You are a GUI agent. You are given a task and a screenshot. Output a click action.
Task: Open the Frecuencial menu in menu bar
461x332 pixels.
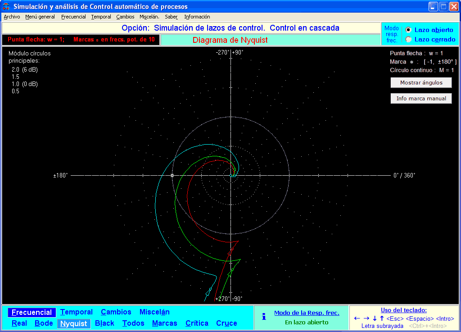point(73,17)
